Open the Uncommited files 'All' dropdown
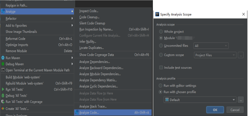Image resolution: width=248 pixels, height=116 pixels. (x=211, y=46)
